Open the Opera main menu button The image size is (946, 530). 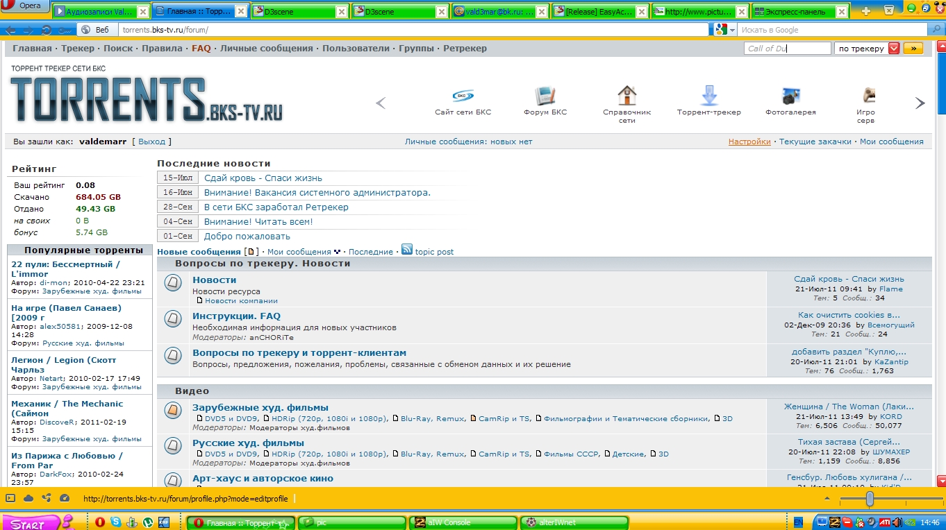tap(25, 6)
